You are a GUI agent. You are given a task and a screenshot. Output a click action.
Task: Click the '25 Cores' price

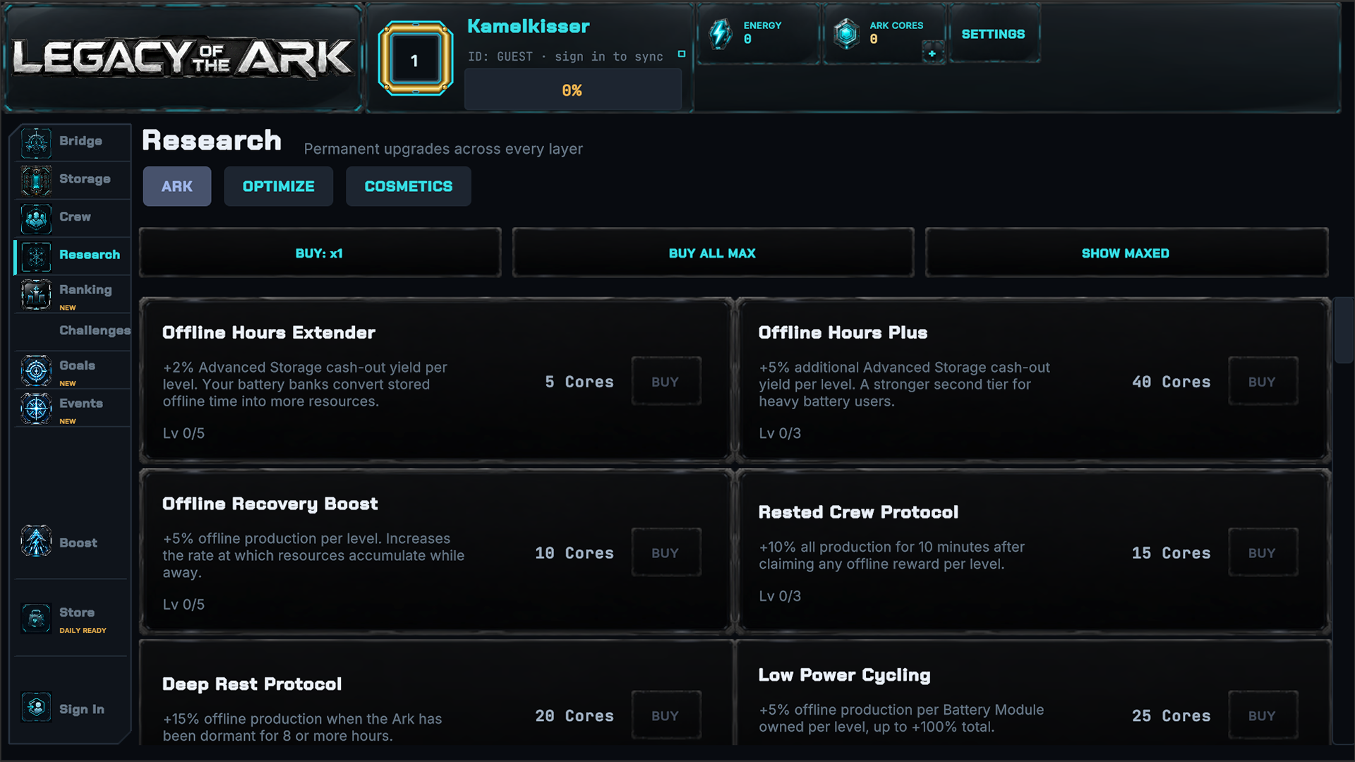pos(1171,716)
